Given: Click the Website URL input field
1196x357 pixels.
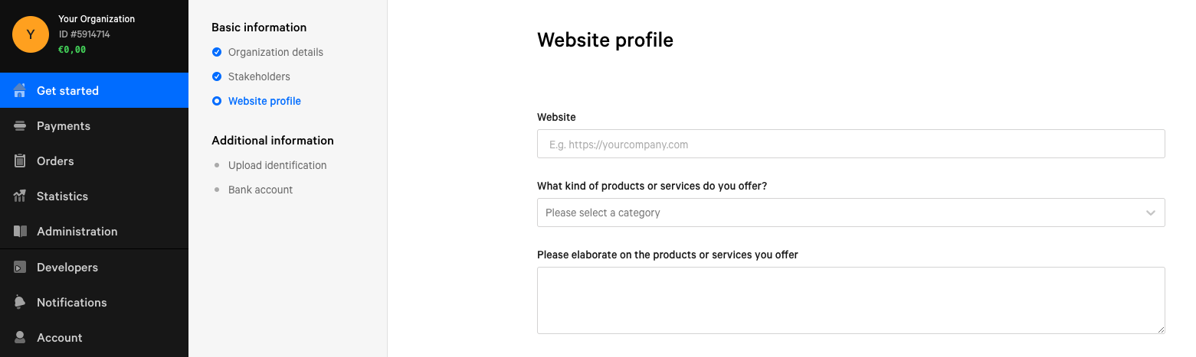Looking at the screenshot, I should pyautogui.click(x=850, y=144).
